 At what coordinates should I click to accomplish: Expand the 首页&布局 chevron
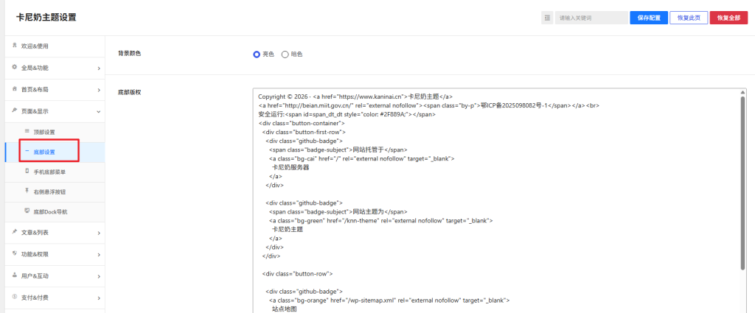pos(98,90)
